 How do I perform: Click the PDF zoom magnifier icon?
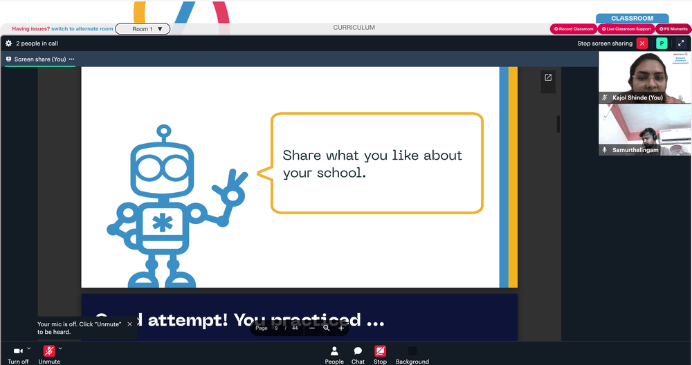click(x=327, y=328)
